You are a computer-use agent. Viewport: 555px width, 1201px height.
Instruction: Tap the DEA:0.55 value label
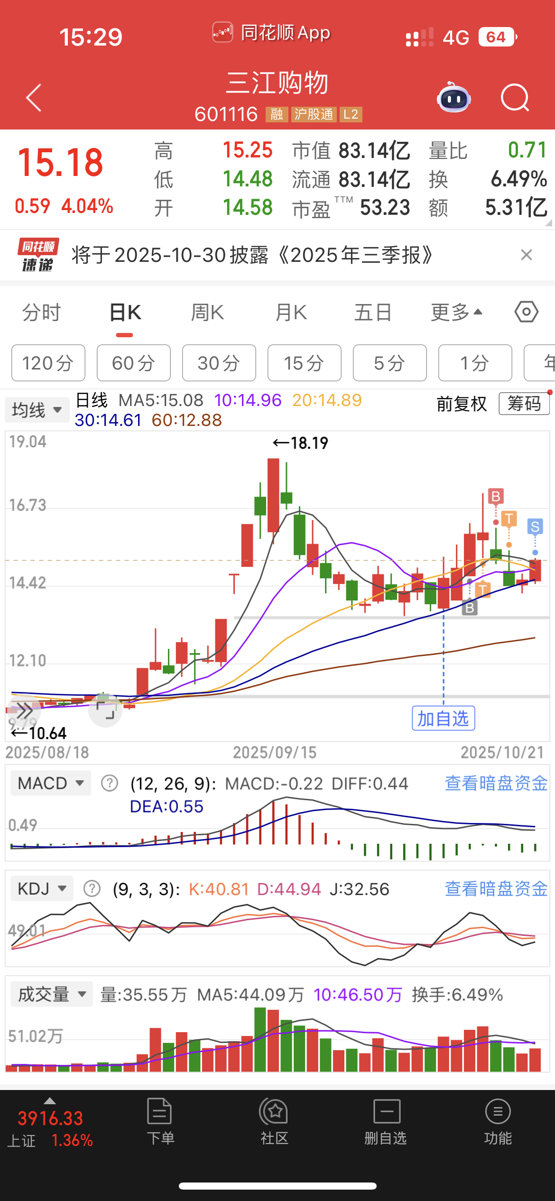pyautogui.click(x=166, y=806)
